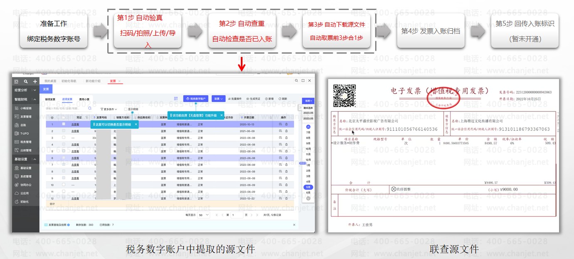Switch to the 我的桌面 tab
The width and height of the screenshot is (574, 259).
coord(50,81)
